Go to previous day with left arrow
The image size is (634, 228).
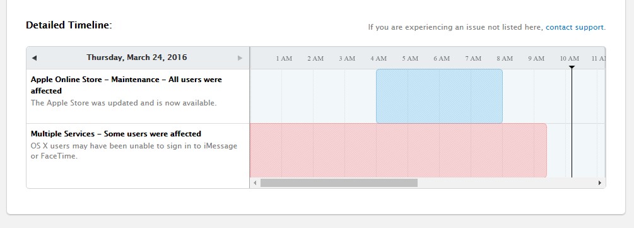point(34,58)
